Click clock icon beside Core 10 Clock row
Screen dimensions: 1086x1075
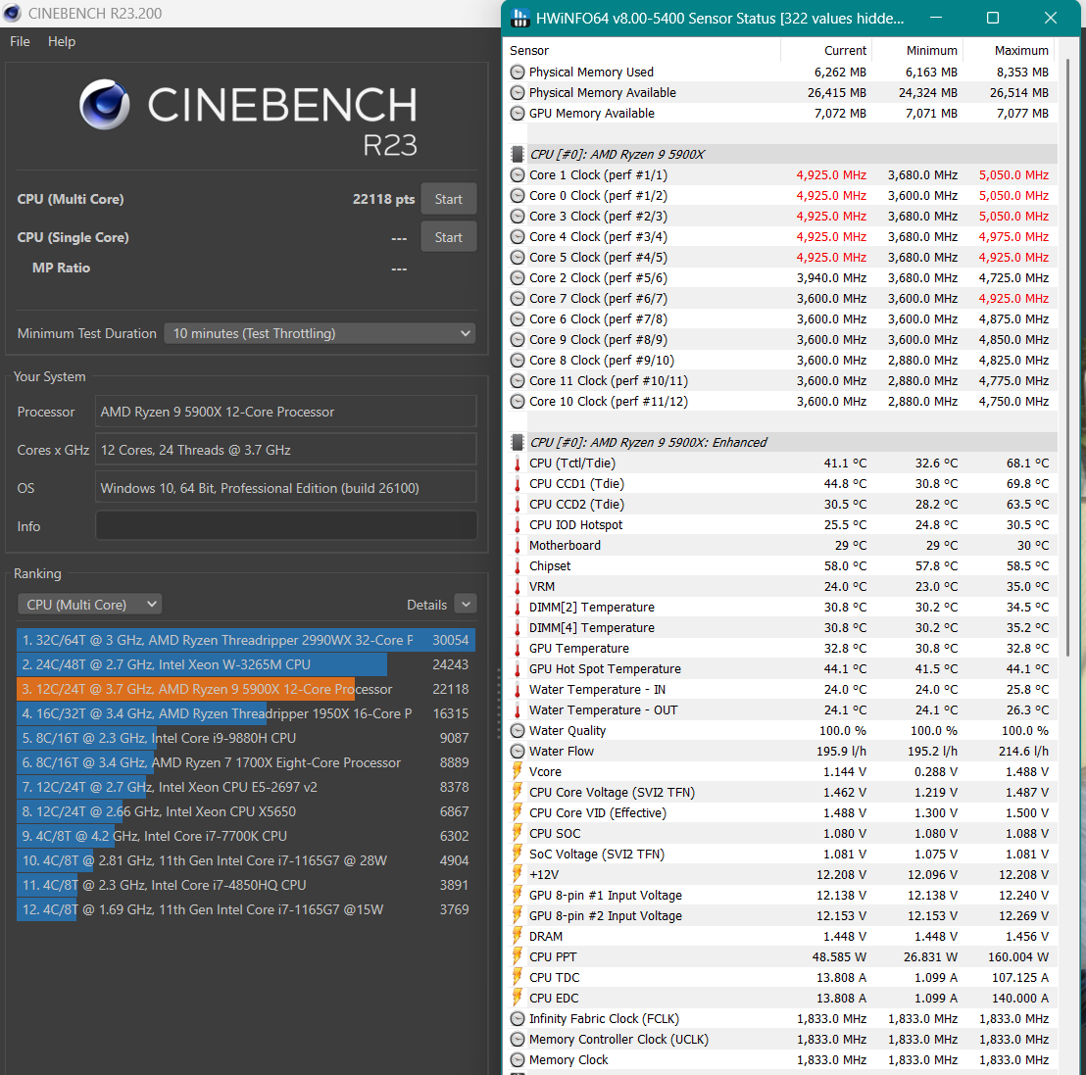coord(518,402)
